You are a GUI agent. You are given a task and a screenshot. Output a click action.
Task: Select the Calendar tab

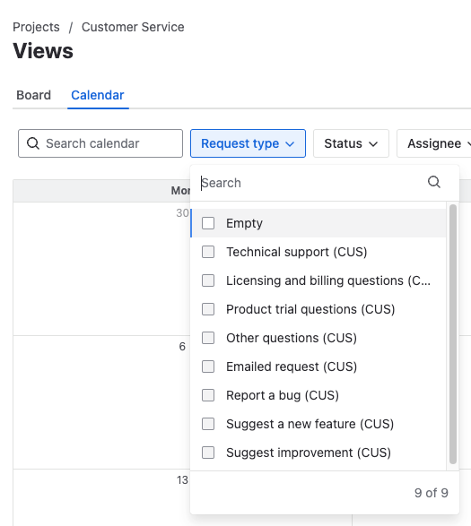pos(98,95)
